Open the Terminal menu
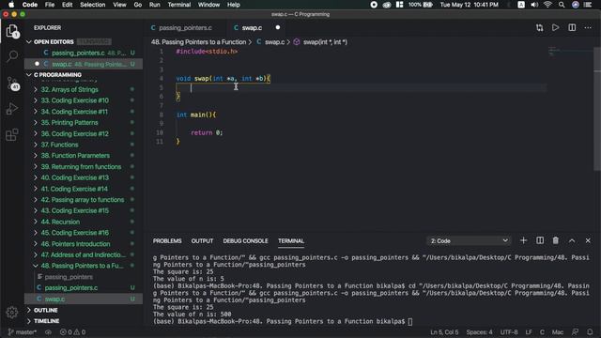Image resolution: width=601 pixels, height=338 pixels. tap(179, 5)
